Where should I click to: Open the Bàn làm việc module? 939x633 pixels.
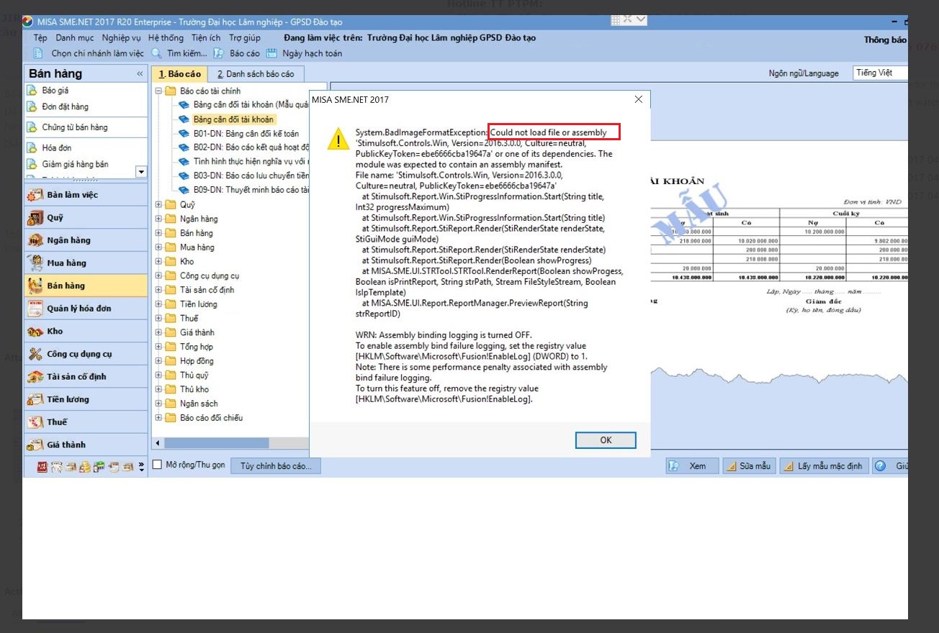point(86,195)
